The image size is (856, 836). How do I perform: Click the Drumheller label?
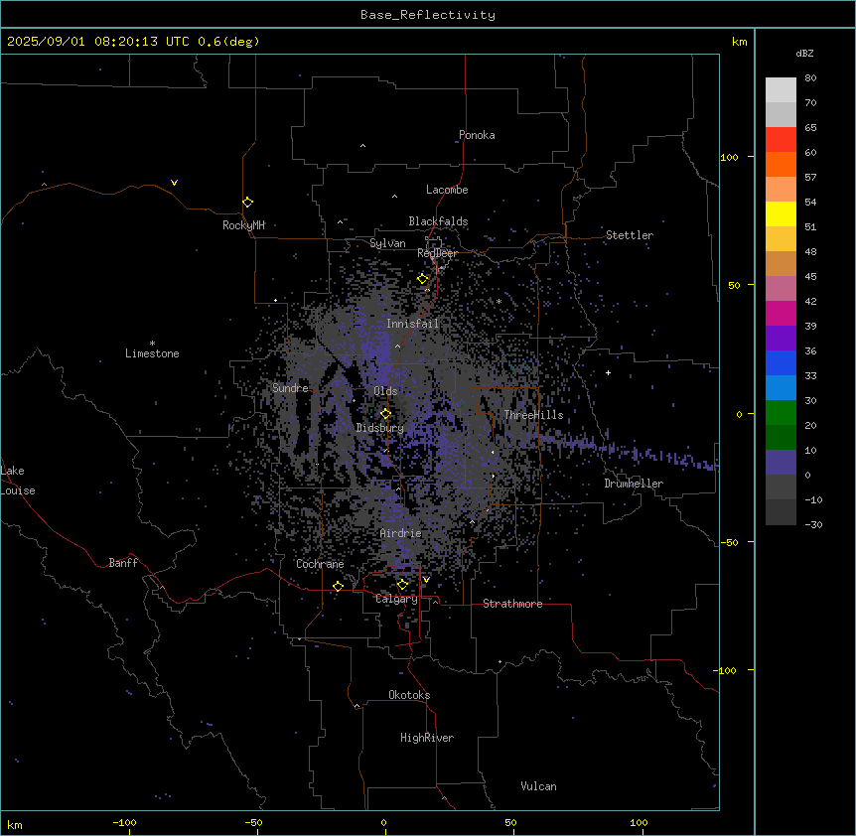[x=634, y=484]
